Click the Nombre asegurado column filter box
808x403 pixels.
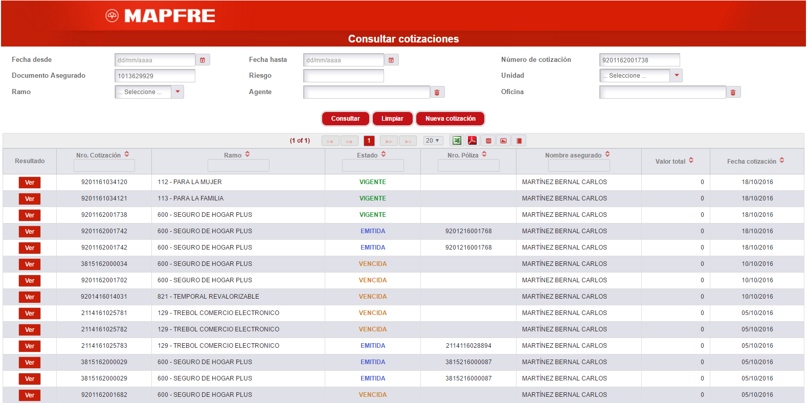(x=579, y=165)
